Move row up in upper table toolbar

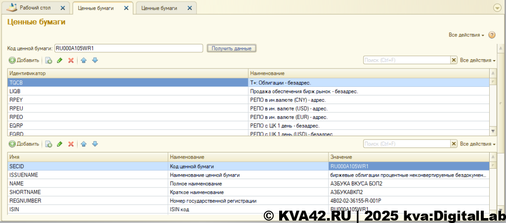click(84, 60)
